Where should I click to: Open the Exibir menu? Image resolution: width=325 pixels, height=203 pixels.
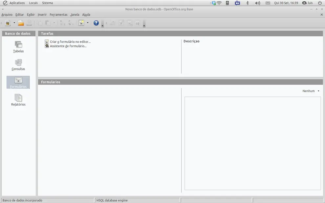(31, 14)
